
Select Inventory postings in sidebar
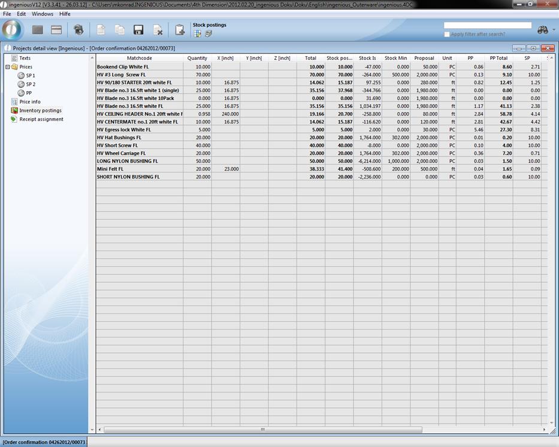coord(40,110)
